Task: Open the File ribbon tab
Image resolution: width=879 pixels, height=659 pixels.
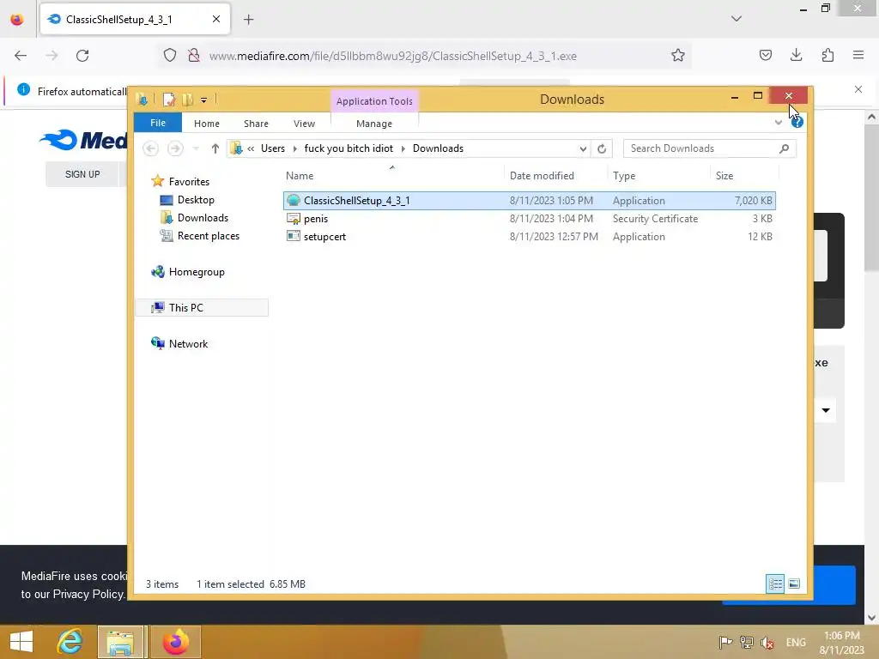Action: pos(158,123)
